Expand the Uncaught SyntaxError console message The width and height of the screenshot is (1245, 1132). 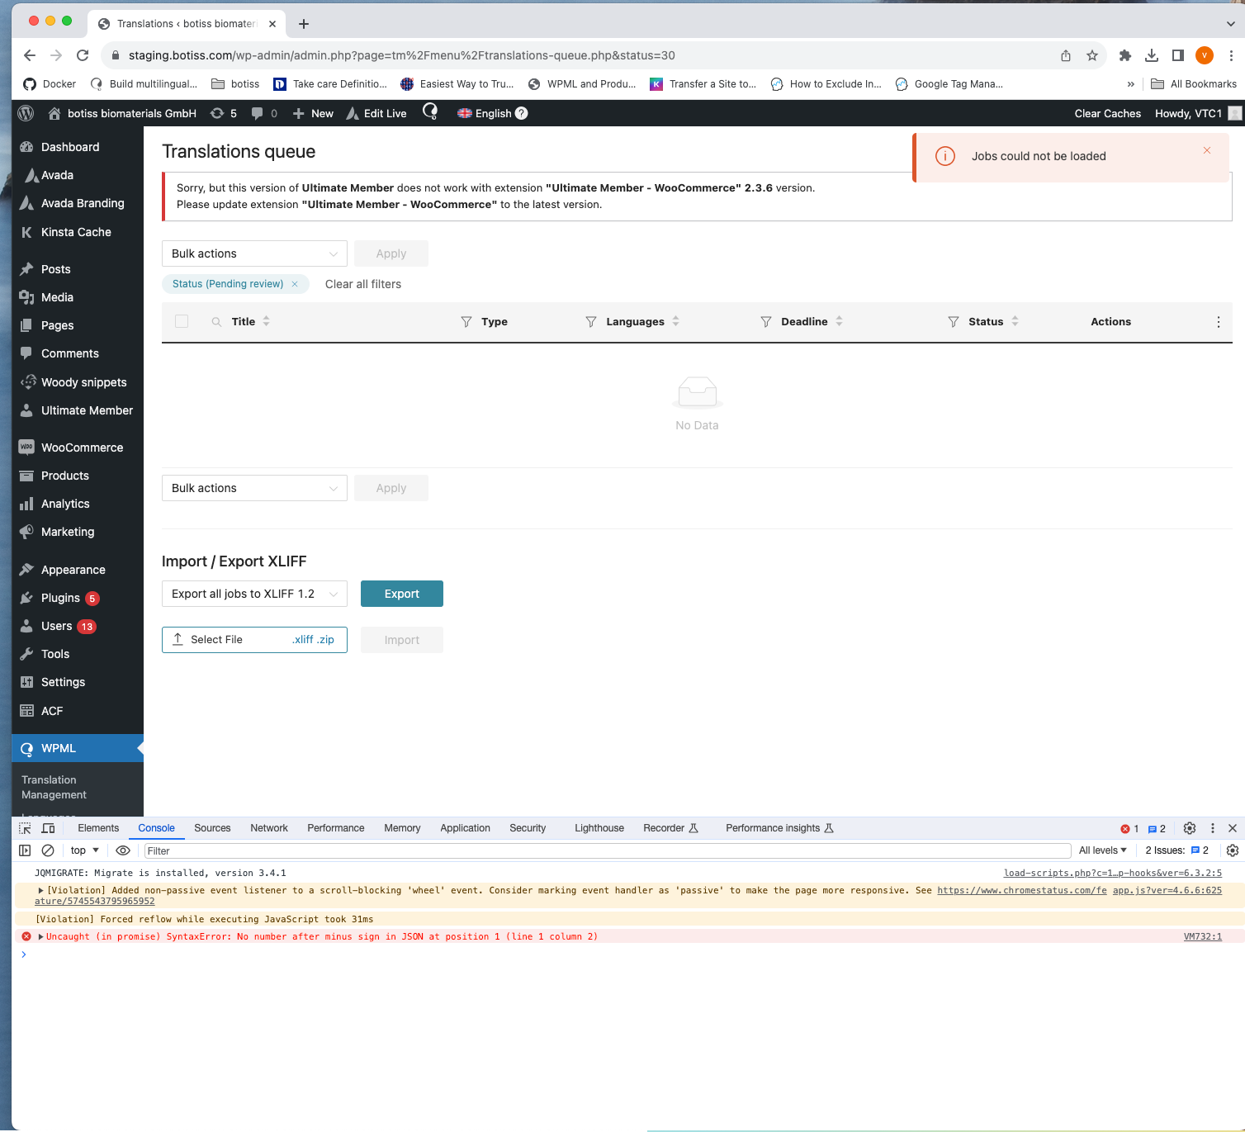pos(41,936)
